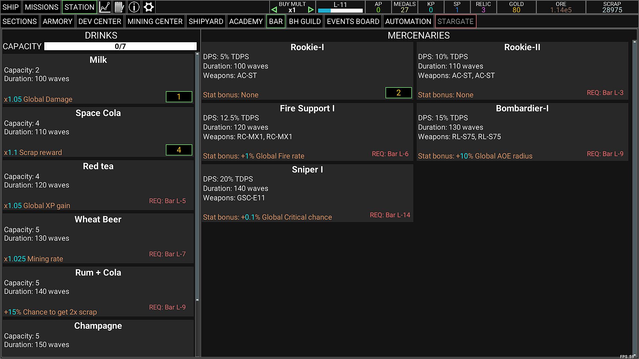639x359 pixels.
Task: Increase buy multiplier with right arrow
Action: pos(311,10)
